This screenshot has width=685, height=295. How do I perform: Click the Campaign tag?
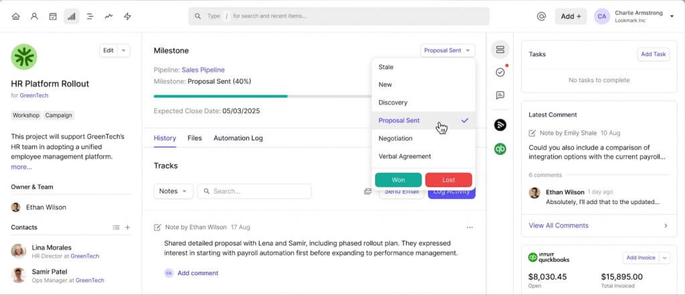pos(59,115)
